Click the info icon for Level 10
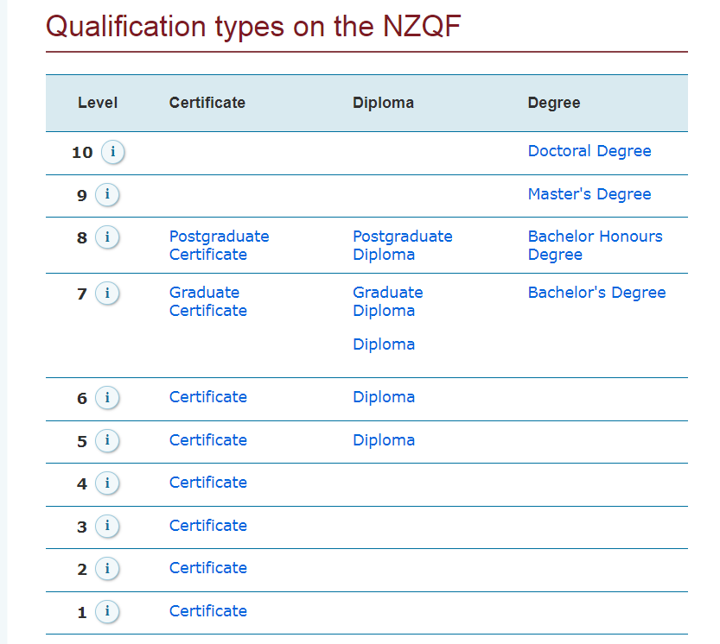720x644 pixels. pos(112,152)
